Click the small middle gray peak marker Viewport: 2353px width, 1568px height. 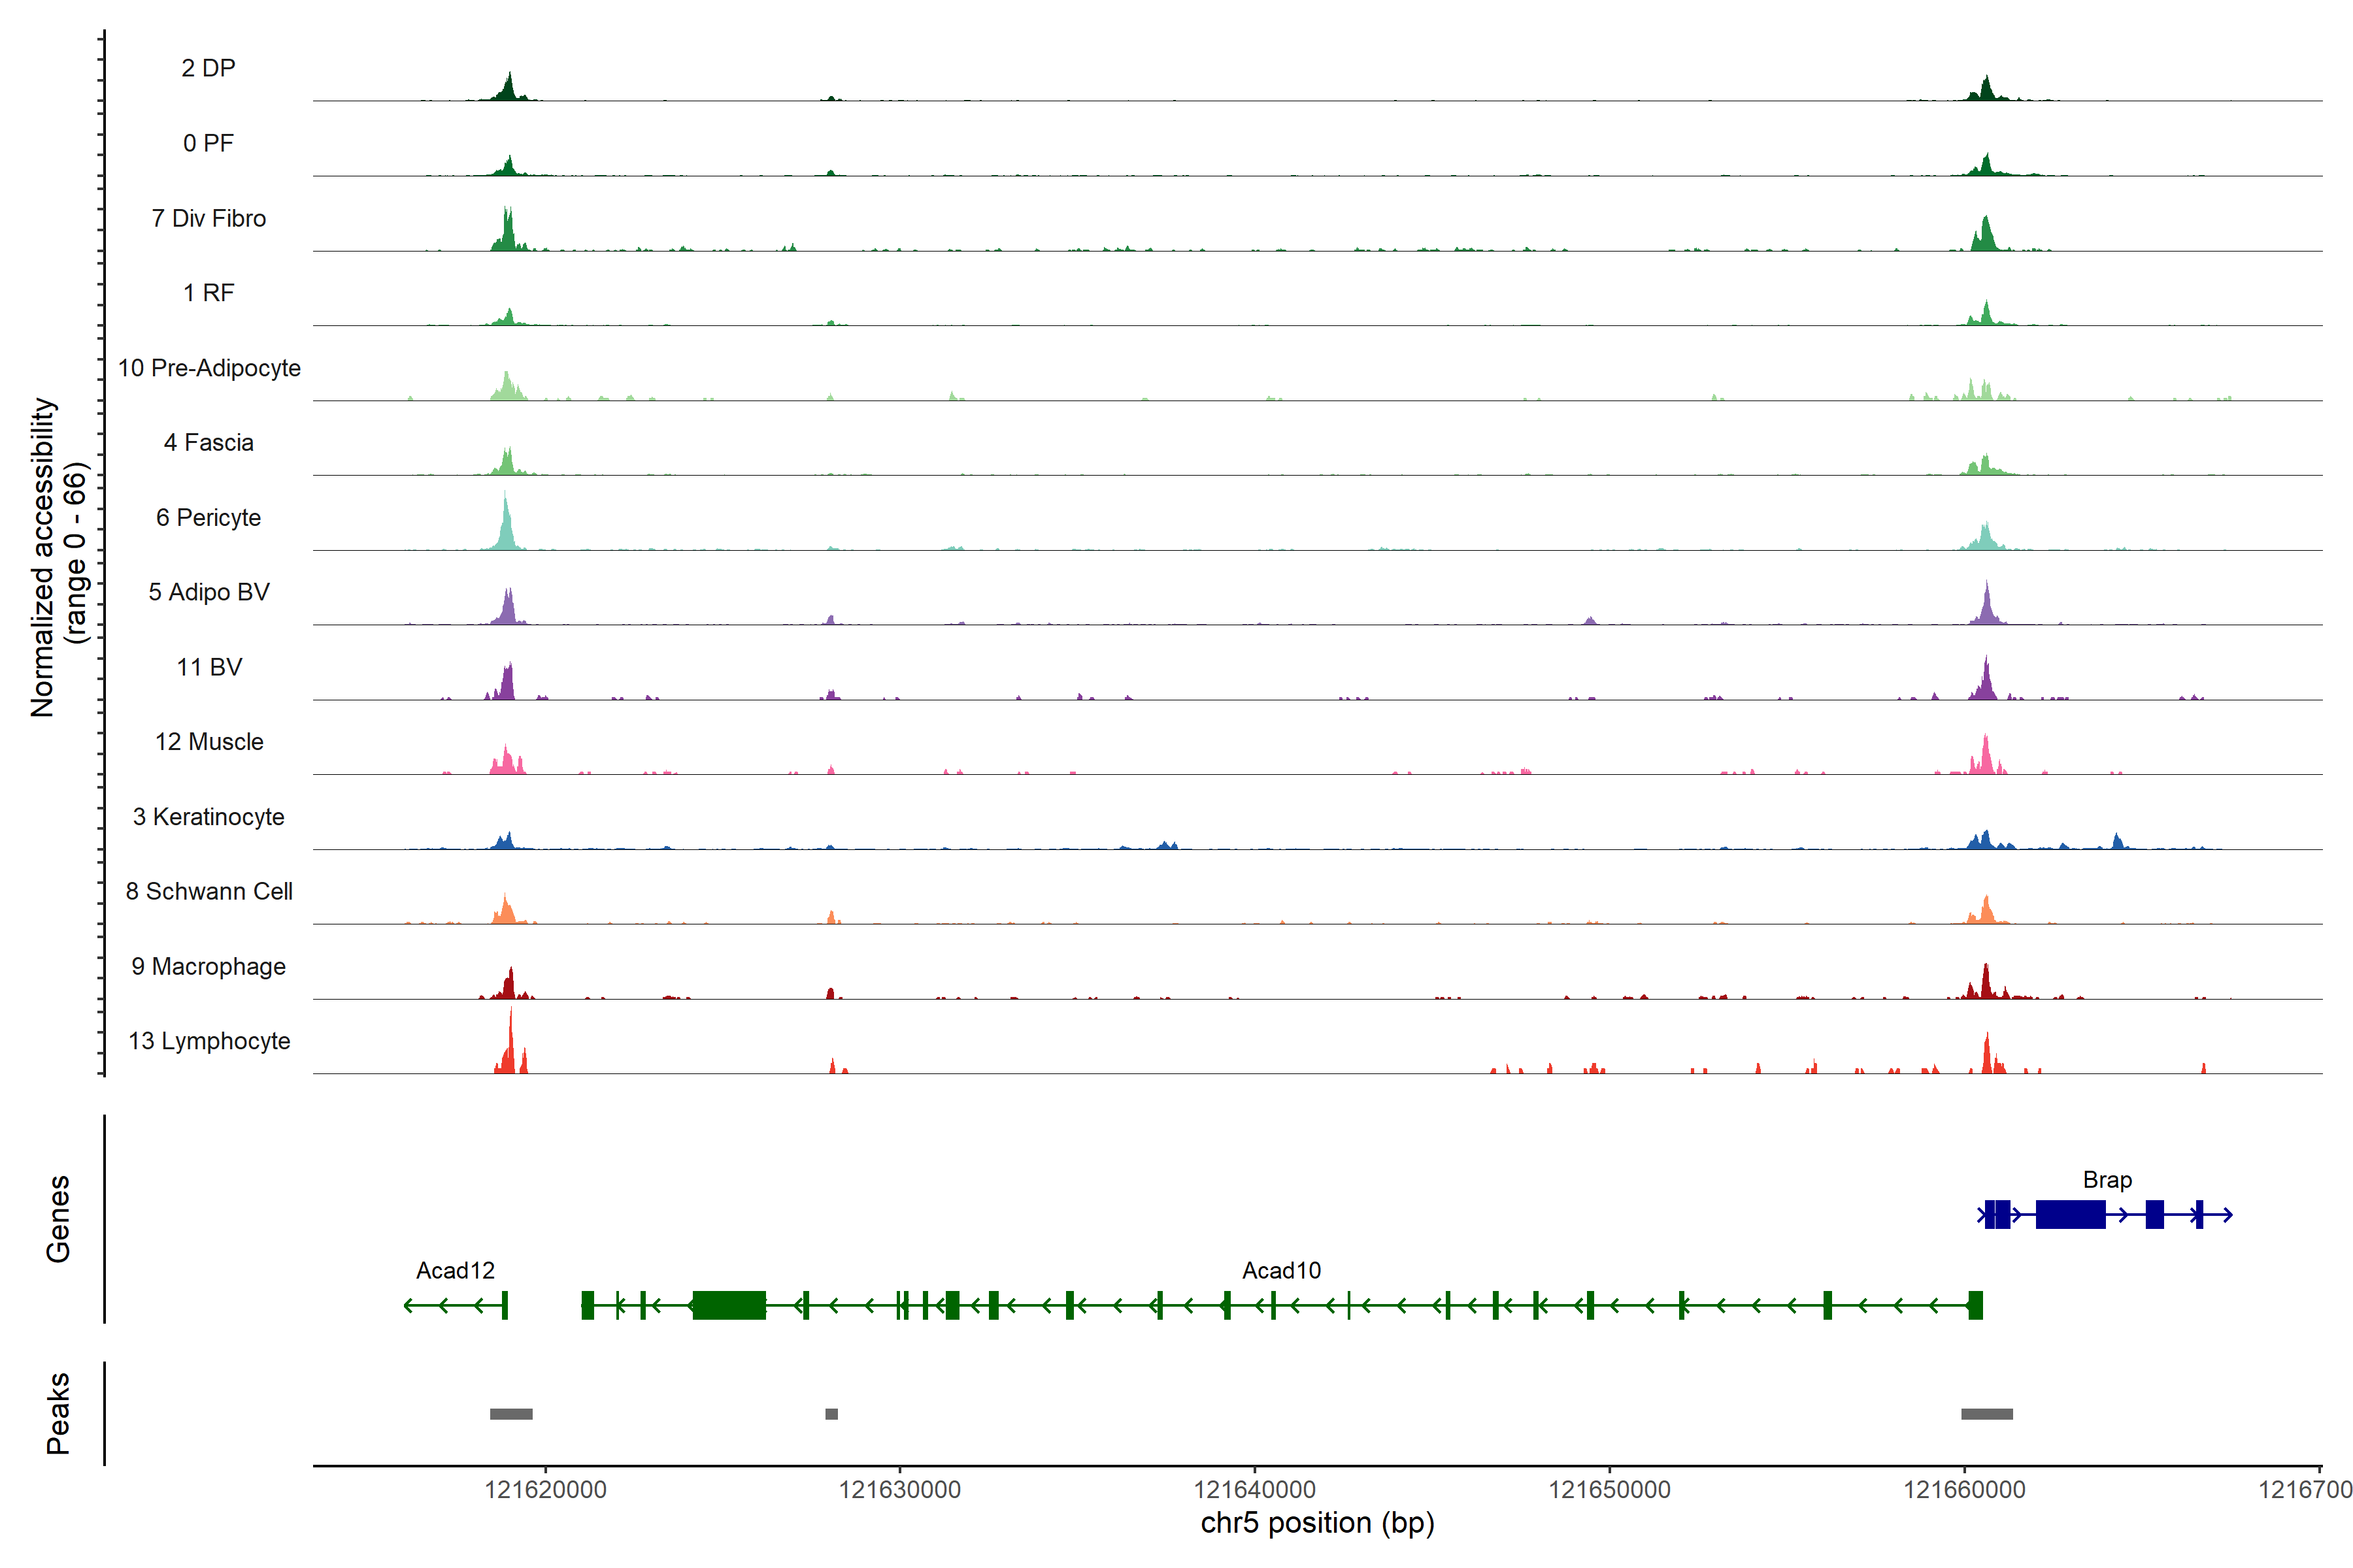(831, 1414)
